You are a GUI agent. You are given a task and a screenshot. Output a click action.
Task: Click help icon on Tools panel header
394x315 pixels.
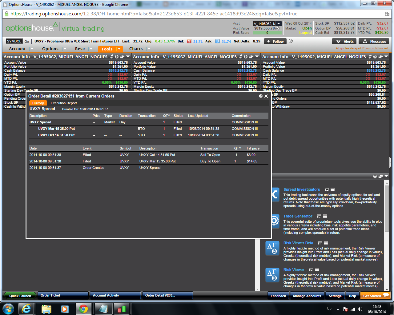tap(375, 176)
